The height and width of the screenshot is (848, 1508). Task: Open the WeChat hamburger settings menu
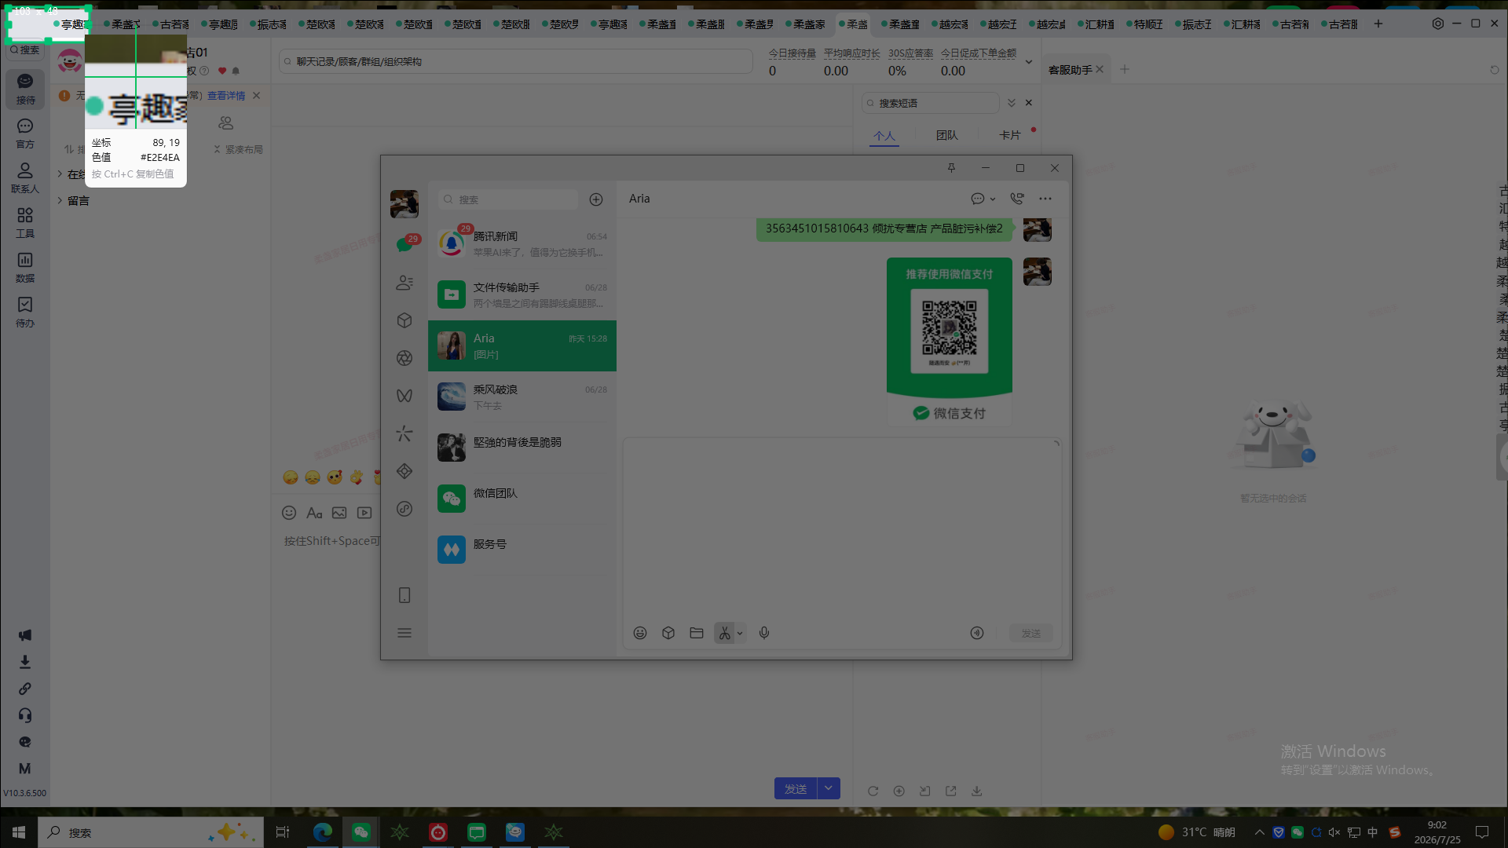coord(404,633)
